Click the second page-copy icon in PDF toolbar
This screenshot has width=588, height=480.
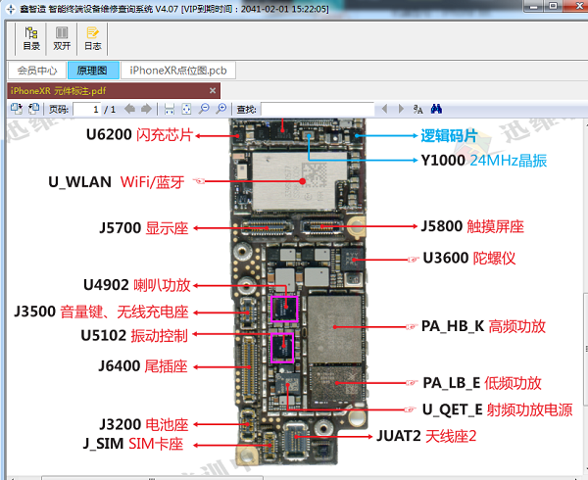pos(33,109)
